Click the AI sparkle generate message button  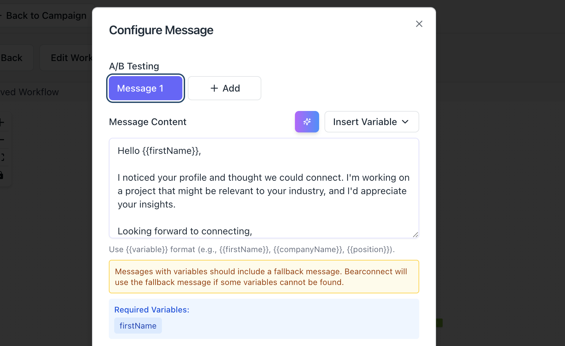click(x=307, y=122)
